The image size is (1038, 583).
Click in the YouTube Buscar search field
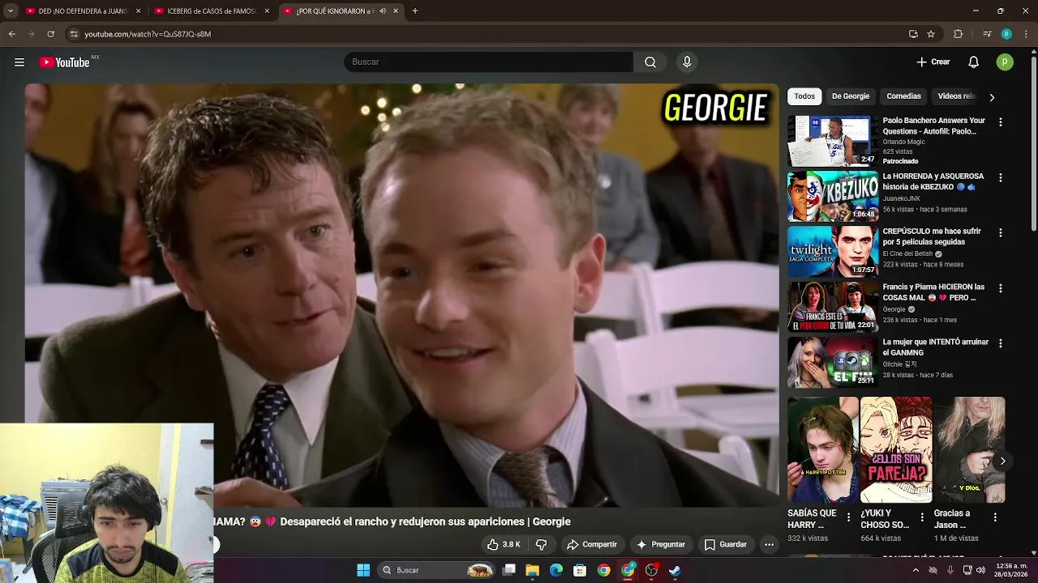coord(488,62)
